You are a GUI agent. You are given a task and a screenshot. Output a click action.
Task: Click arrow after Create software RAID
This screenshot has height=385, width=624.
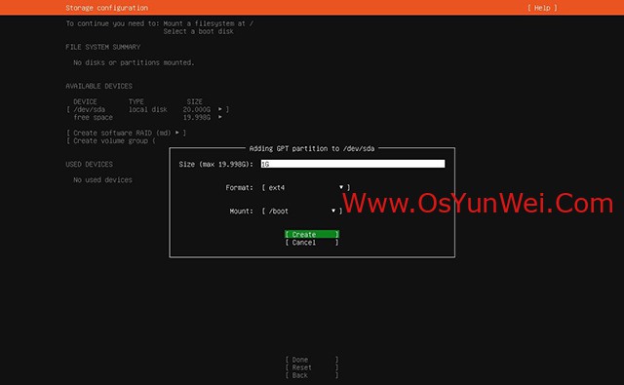pos(177,132)
